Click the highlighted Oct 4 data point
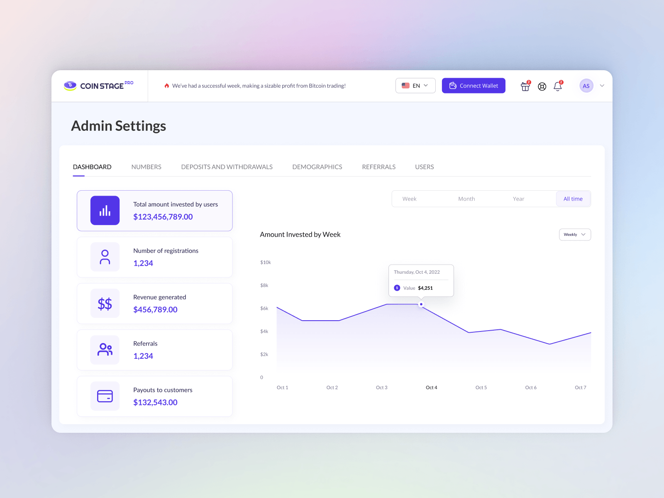Screen dimensions: 664x498 tap(421, 304)
